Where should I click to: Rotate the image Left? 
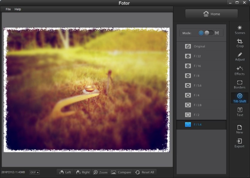[x=65, y=172]
